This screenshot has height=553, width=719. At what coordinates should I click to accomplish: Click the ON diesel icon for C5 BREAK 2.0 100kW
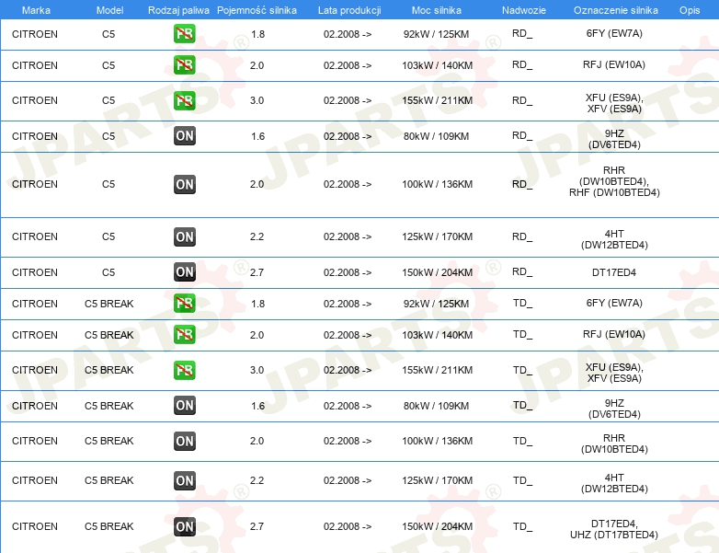coord(184,441)
